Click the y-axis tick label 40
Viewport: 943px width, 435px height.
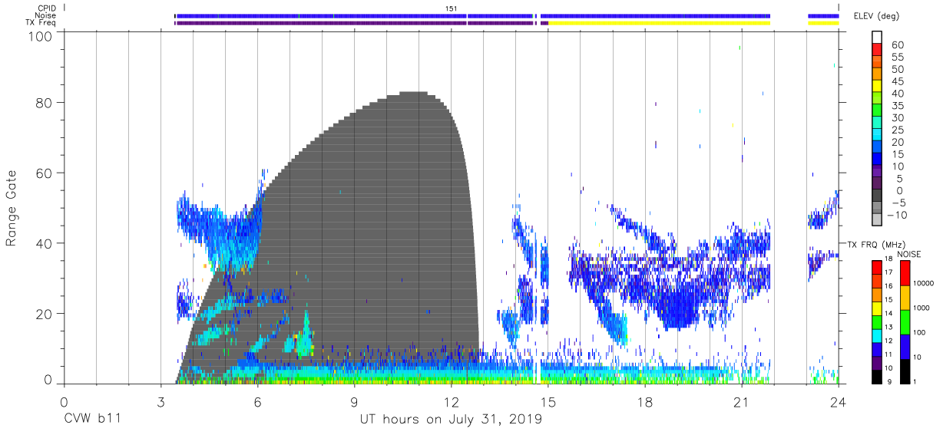(45, 243)
